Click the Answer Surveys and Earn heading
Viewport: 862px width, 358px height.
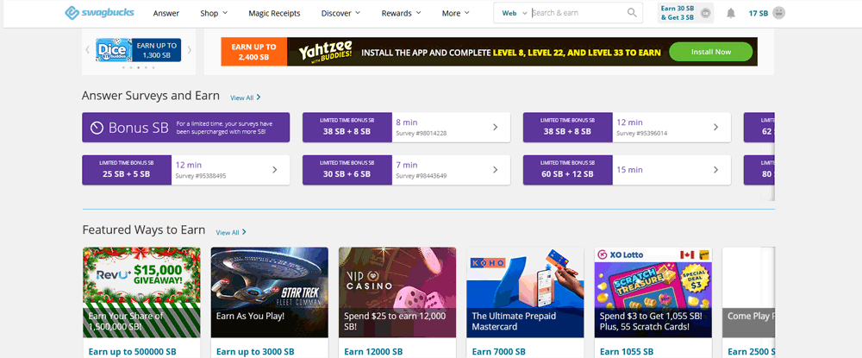coord(151,96)
